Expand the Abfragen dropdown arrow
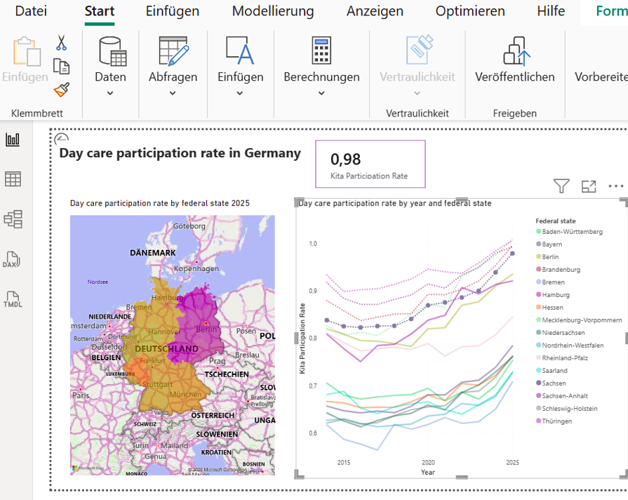Image resolution: width=628 pixels, height=500 pixels. [x=173, y=93]
